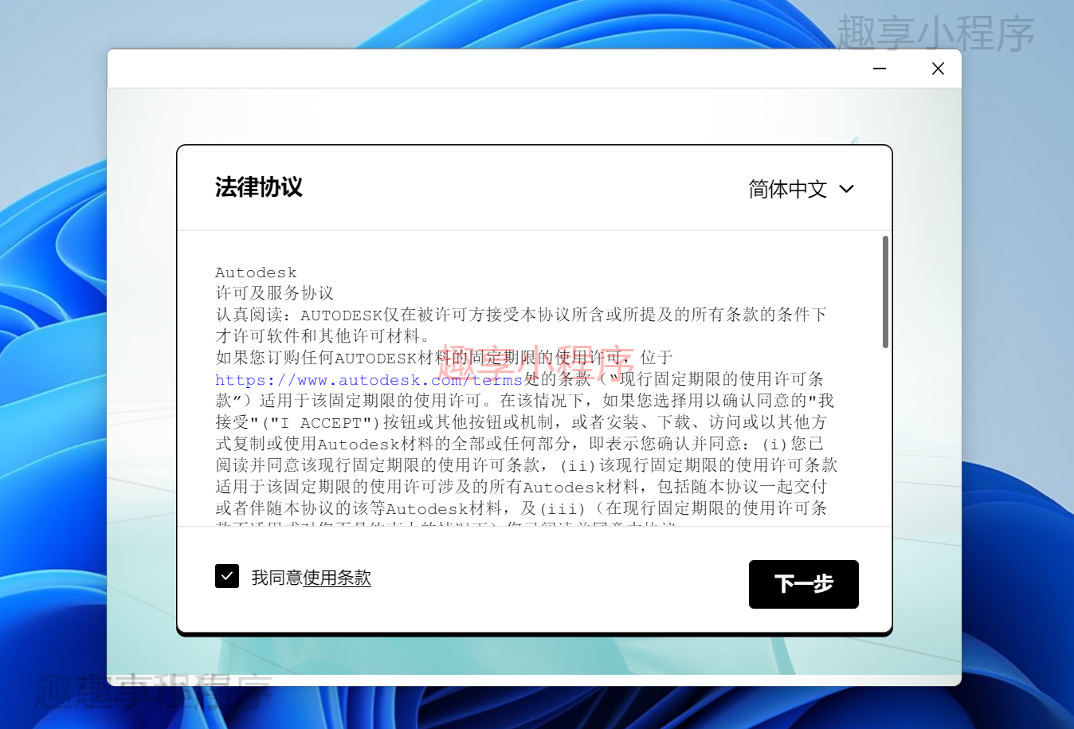Screen dimensions: 1074x729
Task: Open the 使用条款 link
Action: pyautogui.click(x=337, y=578)
